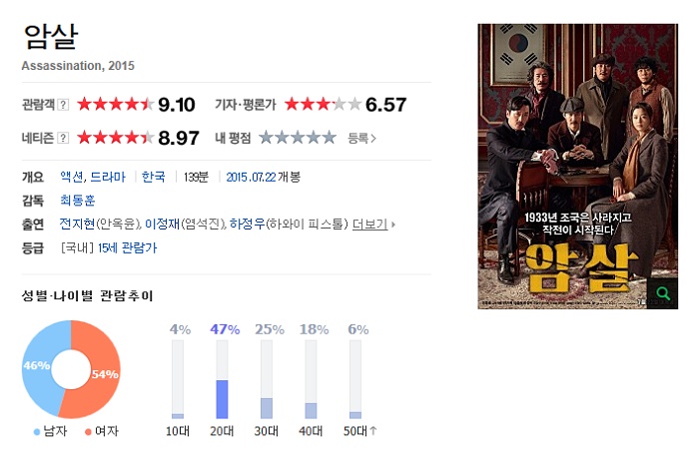Select the fifth star in 내 평점
This screenshot has height=467, width=699.
point(329,138)
